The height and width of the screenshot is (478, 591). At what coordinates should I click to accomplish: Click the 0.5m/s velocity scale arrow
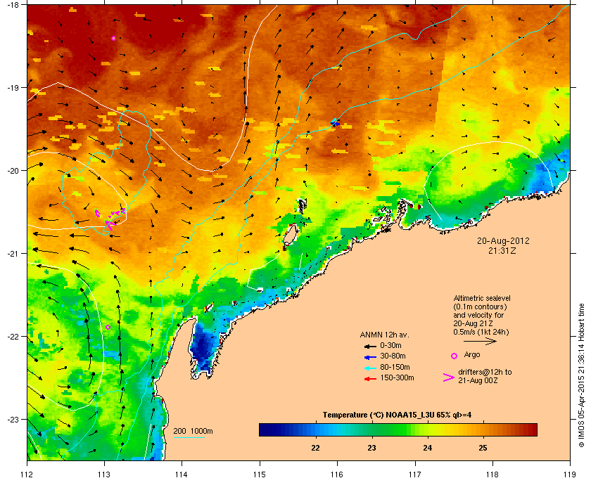(x=480, y=342)
